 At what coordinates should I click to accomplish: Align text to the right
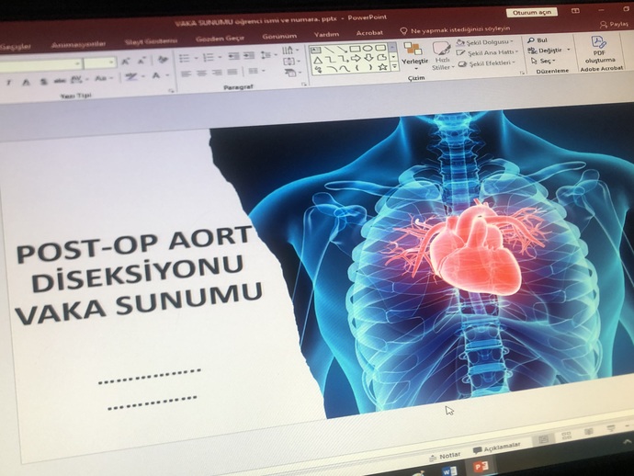pos(217,73)
